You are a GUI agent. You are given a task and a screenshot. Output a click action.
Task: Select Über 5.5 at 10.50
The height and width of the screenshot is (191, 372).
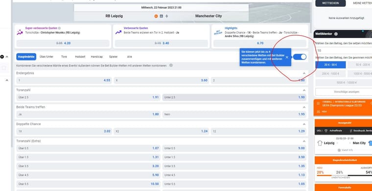[88, 184]
